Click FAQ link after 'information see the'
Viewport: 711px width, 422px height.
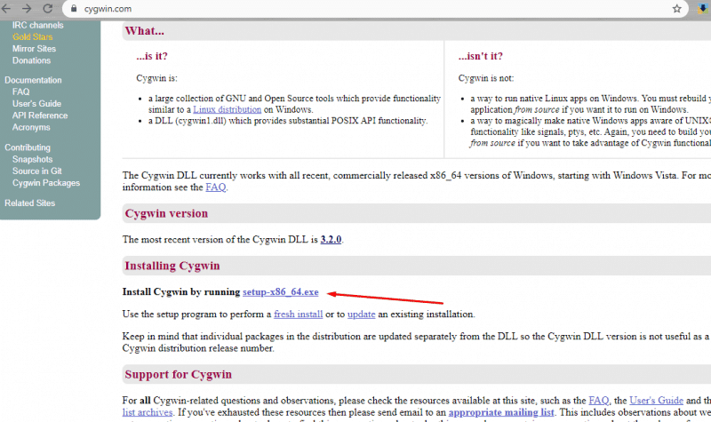(x=215, y=187)
